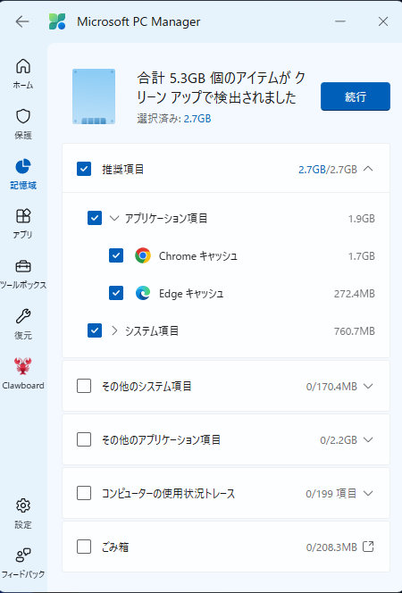Click the アプリケーション項目 tree label
402x593 pixels.
166,218
